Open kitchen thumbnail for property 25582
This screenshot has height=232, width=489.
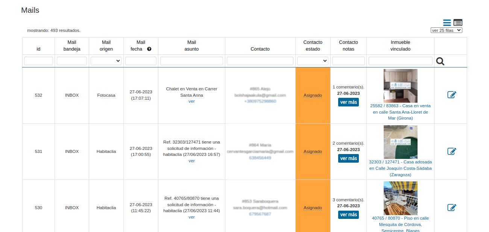point(400,86)
